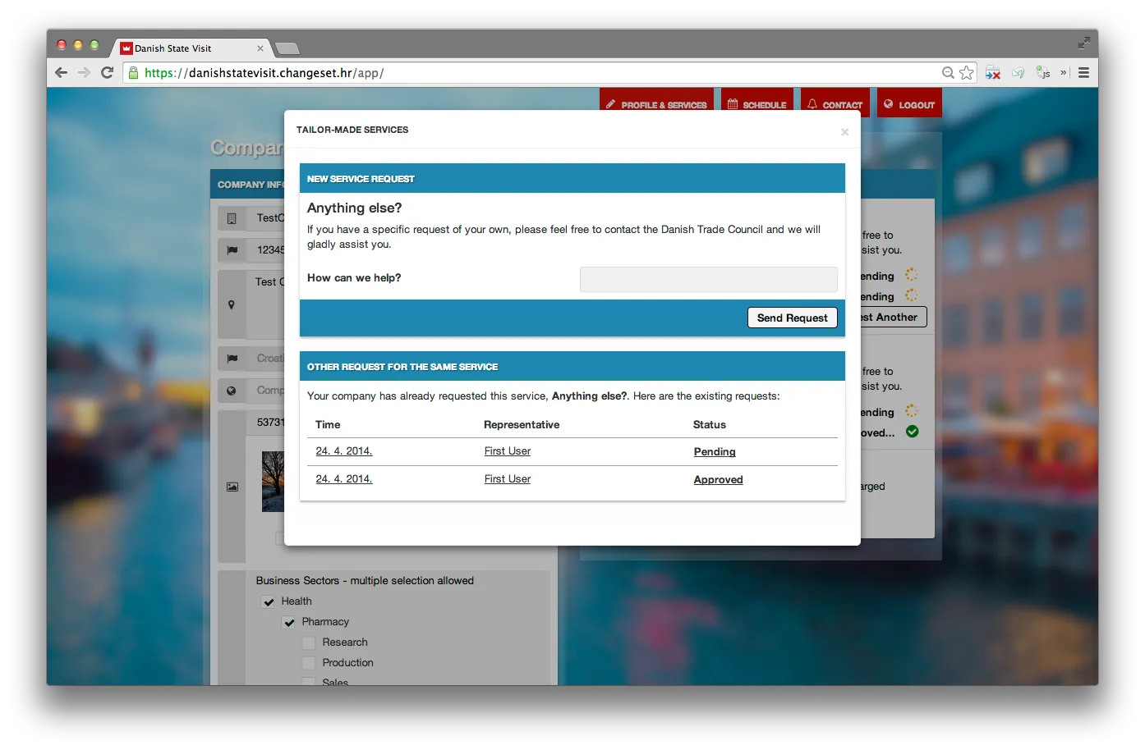
Task: Open the Chrome hamburger menu
Action: [x=1083, y=72]
